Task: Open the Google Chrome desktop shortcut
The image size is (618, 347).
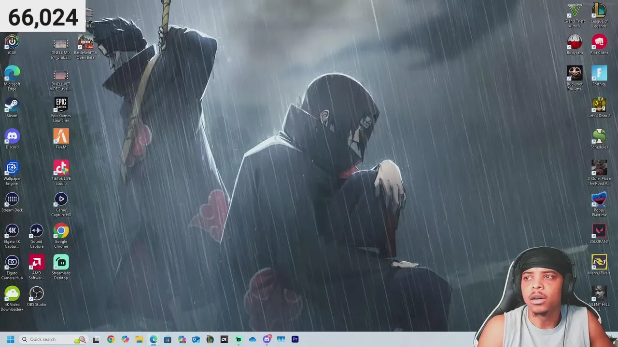Action: point(61,236)
